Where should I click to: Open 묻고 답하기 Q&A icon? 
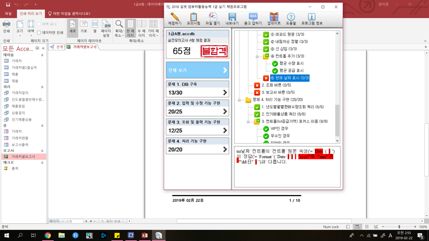pos(253,19)
